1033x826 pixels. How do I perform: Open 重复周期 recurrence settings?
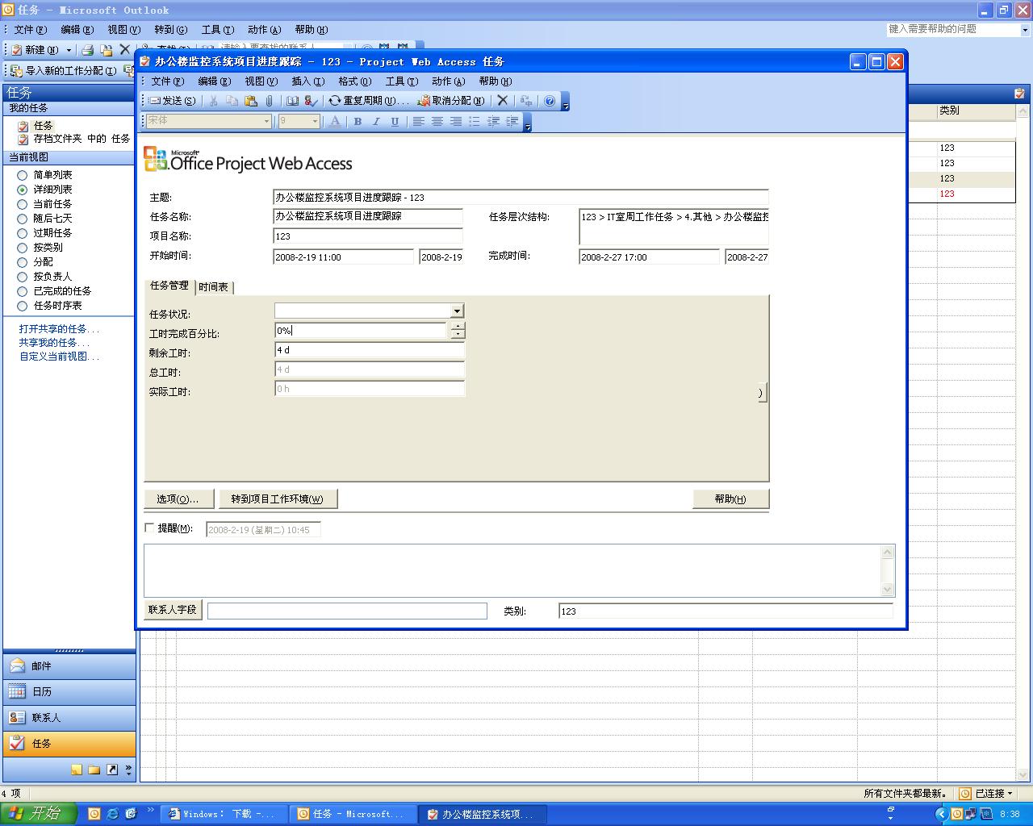click(369, 101)
